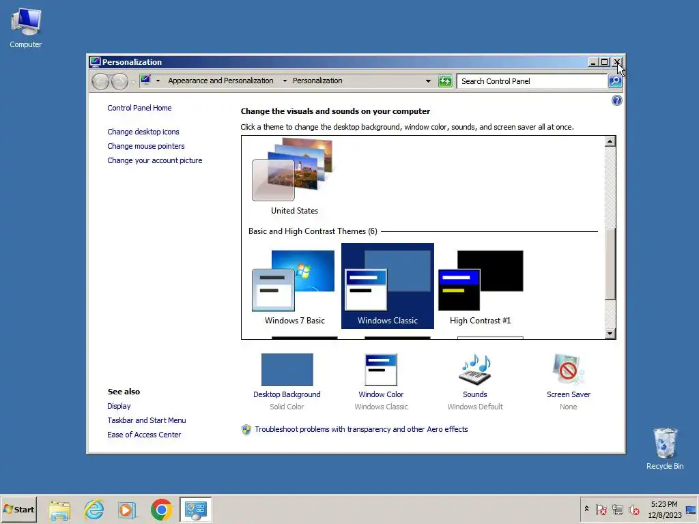Expand dropdown arrow before Personalization breadcrumb

285,81
